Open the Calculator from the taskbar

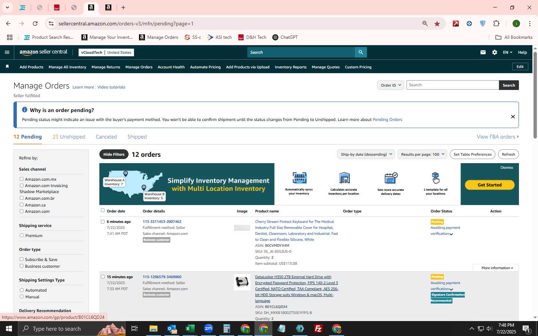click(227, 329)
